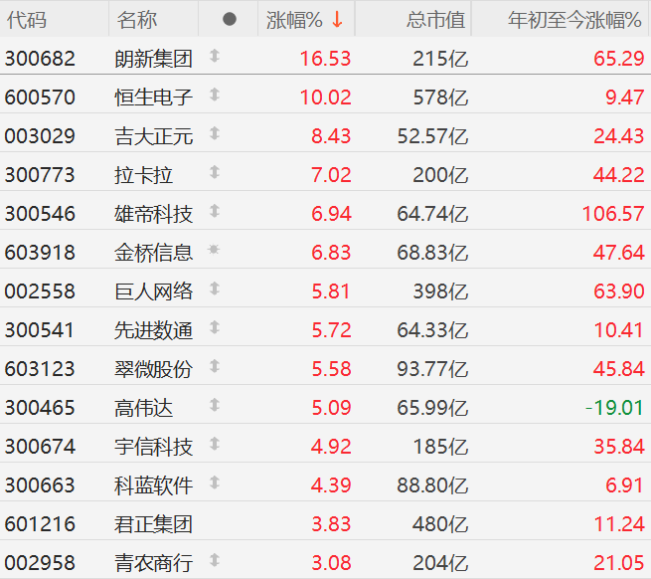Click the 名称 column header
651x579 pixels.
pos(136,19)
